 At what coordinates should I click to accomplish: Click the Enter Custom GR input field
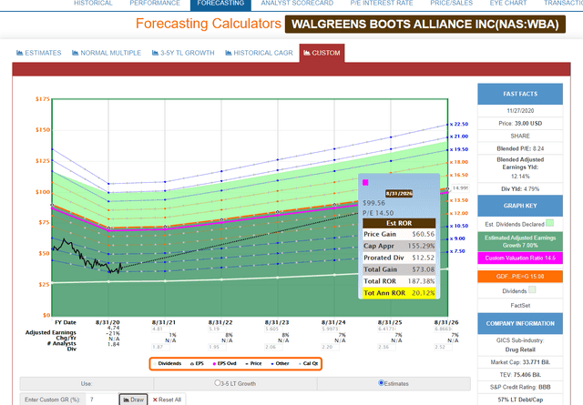click(102, 400)
